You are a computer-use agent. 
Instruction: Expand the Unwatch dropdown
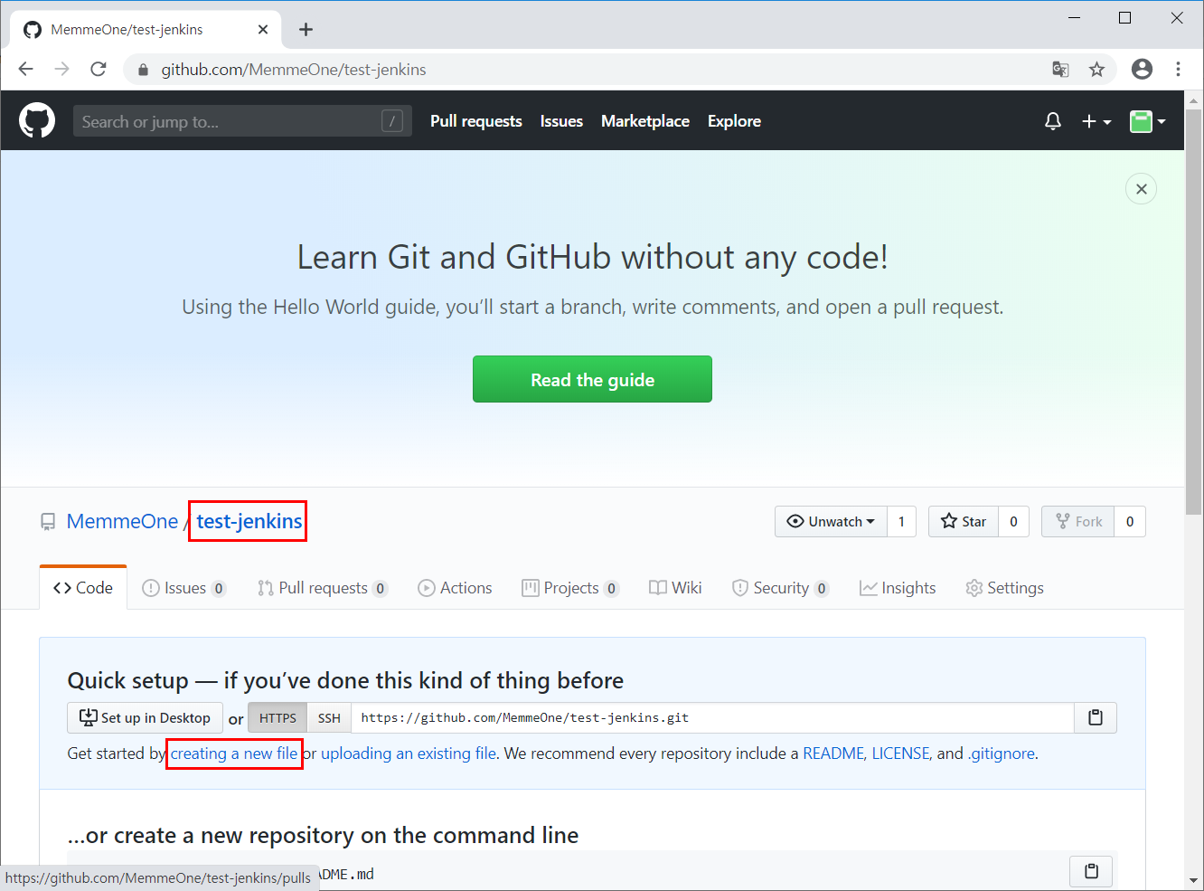pos(831,521)
